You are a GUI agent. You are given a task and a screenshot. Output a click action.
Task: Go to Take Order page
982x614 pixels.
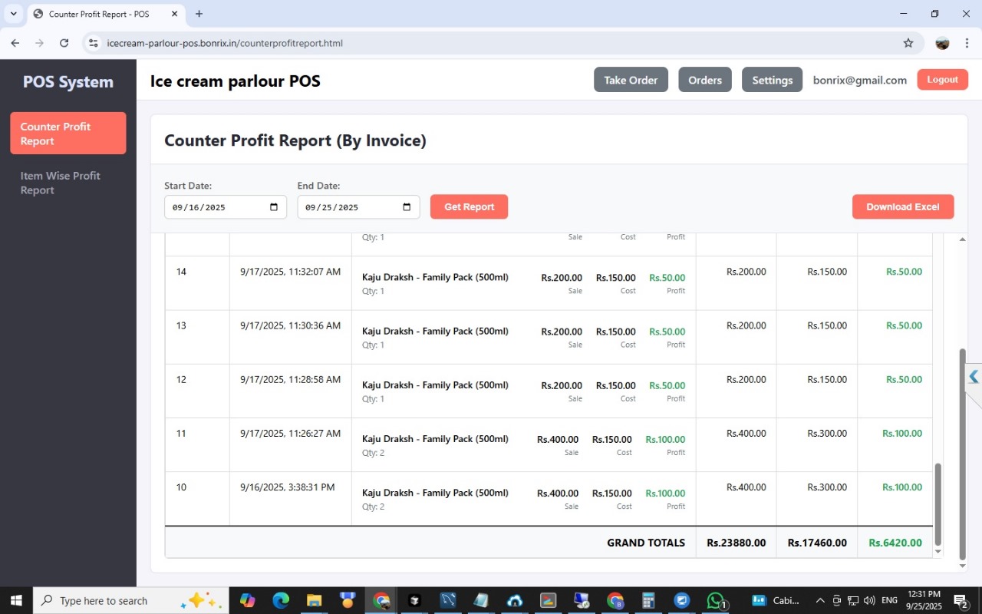631,80
